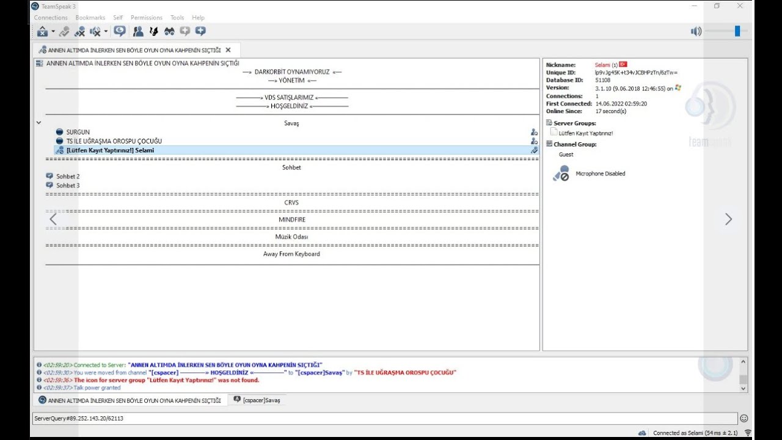The height and width of the screenshot is (440, 782).
Task: Select the Sohbet 2 channel
Action: click(x=68, y=177)
